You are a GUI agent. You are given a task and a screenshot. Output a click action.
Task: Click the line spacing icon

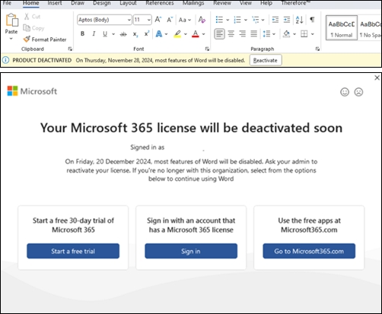pos(266,33)
